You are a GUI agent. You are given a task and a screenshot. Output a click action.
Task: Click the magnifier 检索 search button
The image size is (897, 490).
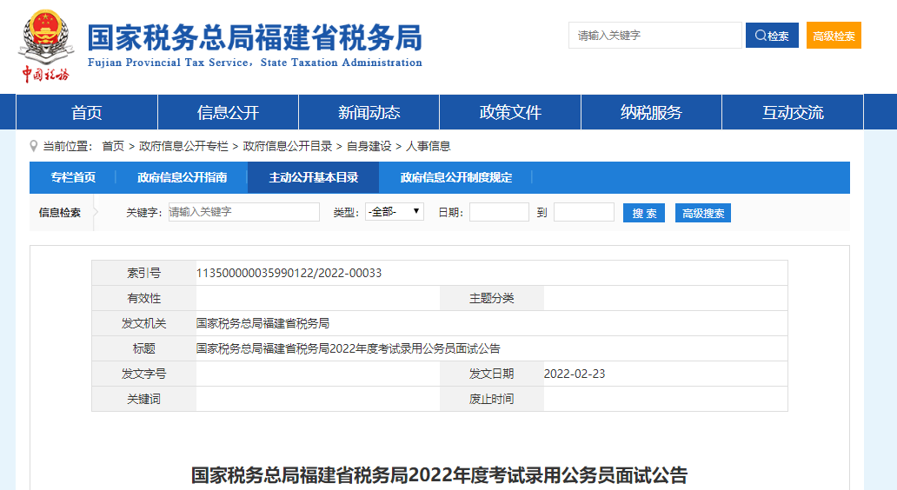coord(771,36)
